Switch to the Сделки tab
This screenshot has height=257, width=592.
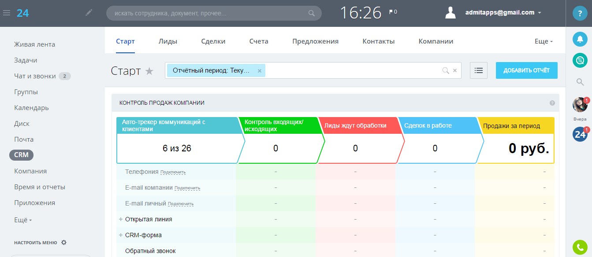[214, 41]
